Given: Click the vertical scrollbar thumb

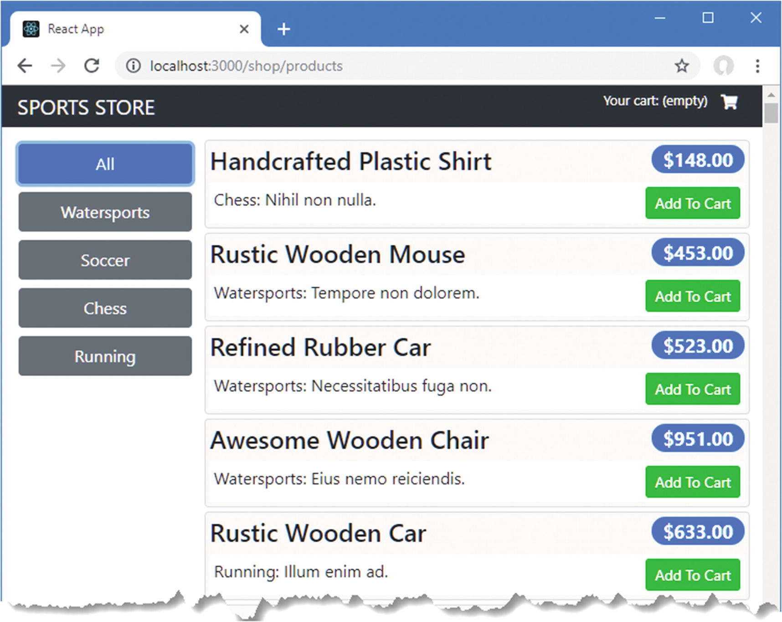Looking at the screenshot, I should (771, 113).
